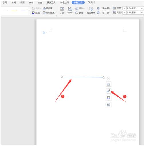Click the floating layout options icon beside line
This screenshot has height=146, width=145.
point(108,84)
